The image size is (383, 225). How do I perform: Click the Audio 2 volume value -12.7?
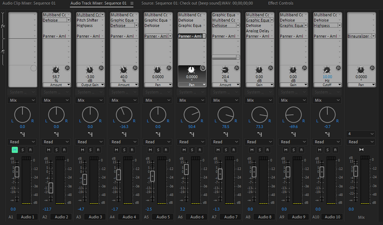click(47, 209)
